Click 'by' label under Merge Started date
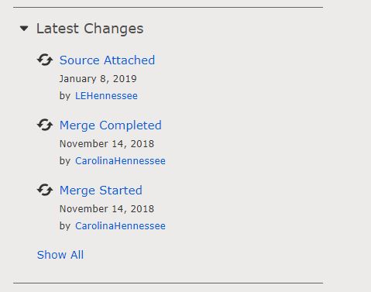Screen dimensions: 371x292 (x=65, y=226)
